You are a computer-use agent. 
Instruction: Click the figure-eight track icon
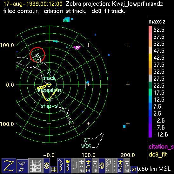pos(75,166)
